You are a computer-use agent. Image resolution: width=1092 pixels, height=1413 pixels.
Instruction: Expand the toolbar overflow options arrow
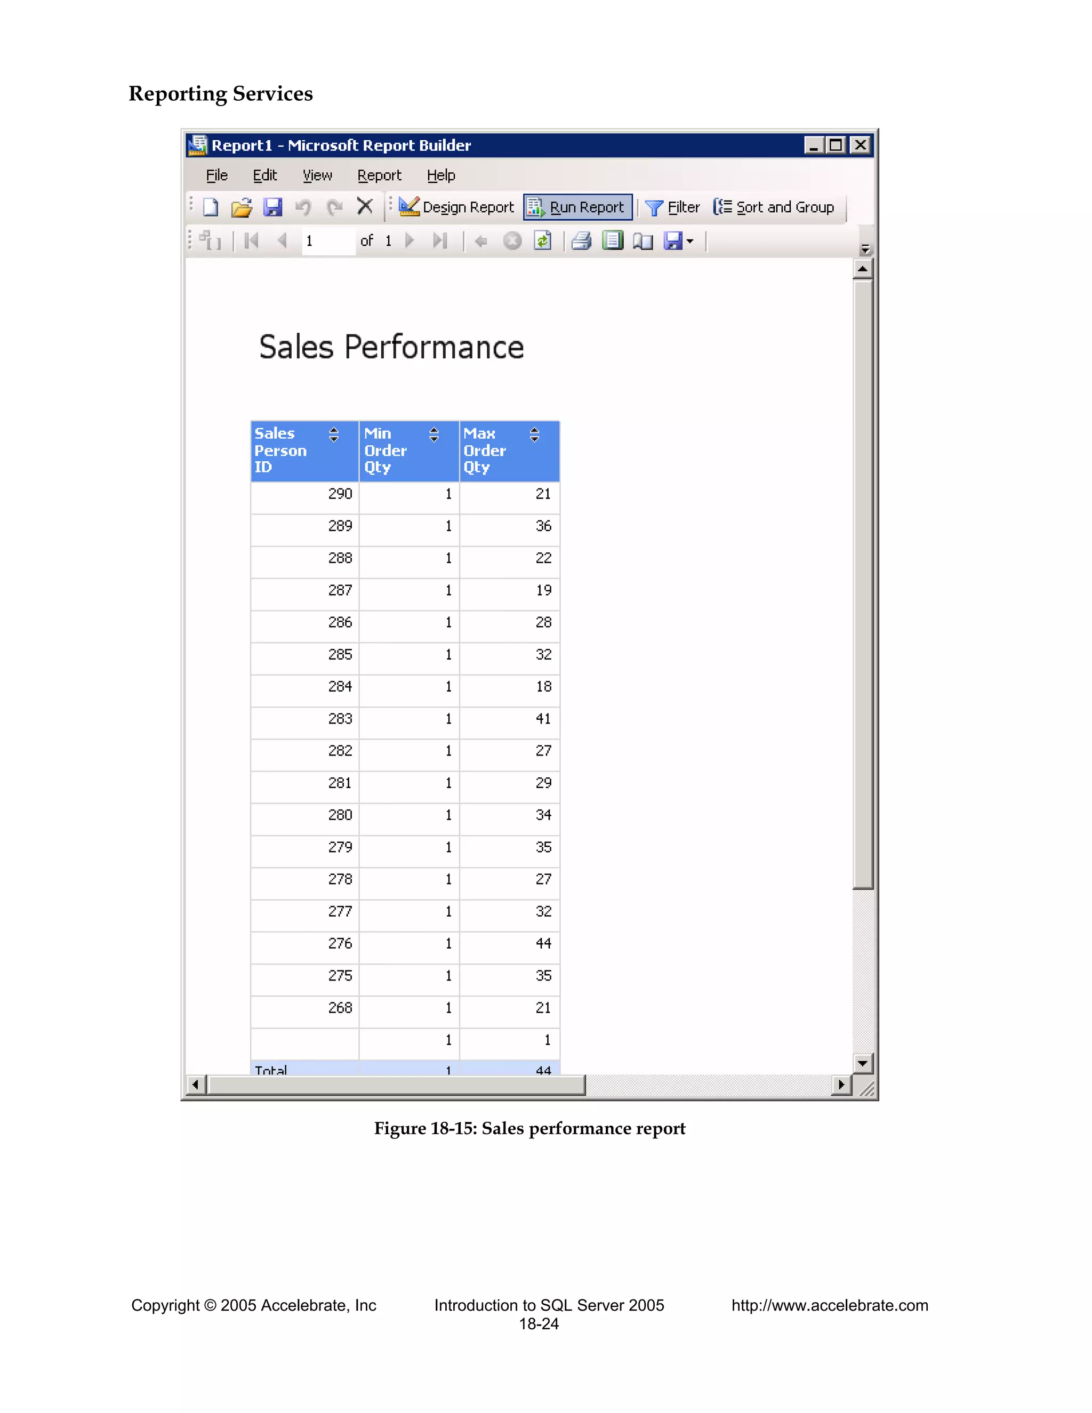tap(865, 249)
